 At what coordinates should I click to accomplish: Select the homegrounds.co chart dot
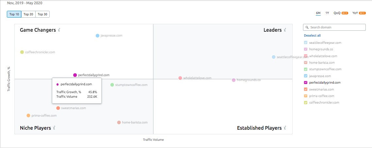pyautogui.click(x=234, y=80)
